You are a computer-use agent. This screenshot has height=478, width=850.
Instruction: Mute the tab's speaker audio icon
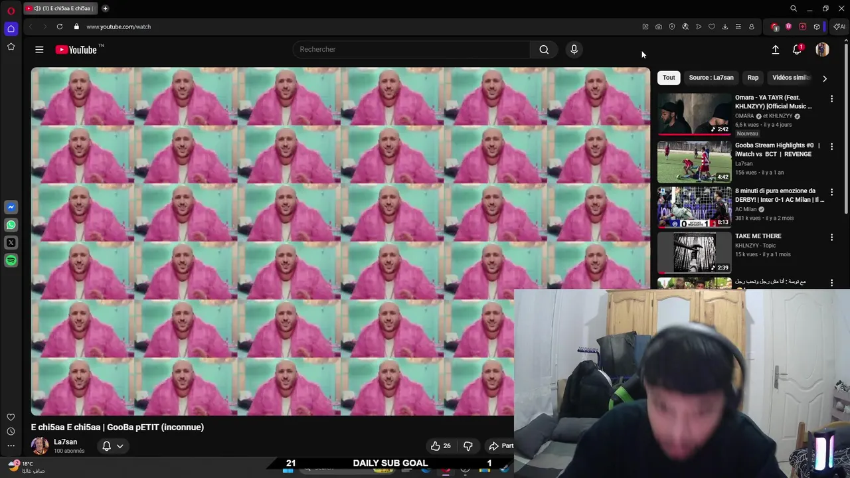(x=37, y=9)
